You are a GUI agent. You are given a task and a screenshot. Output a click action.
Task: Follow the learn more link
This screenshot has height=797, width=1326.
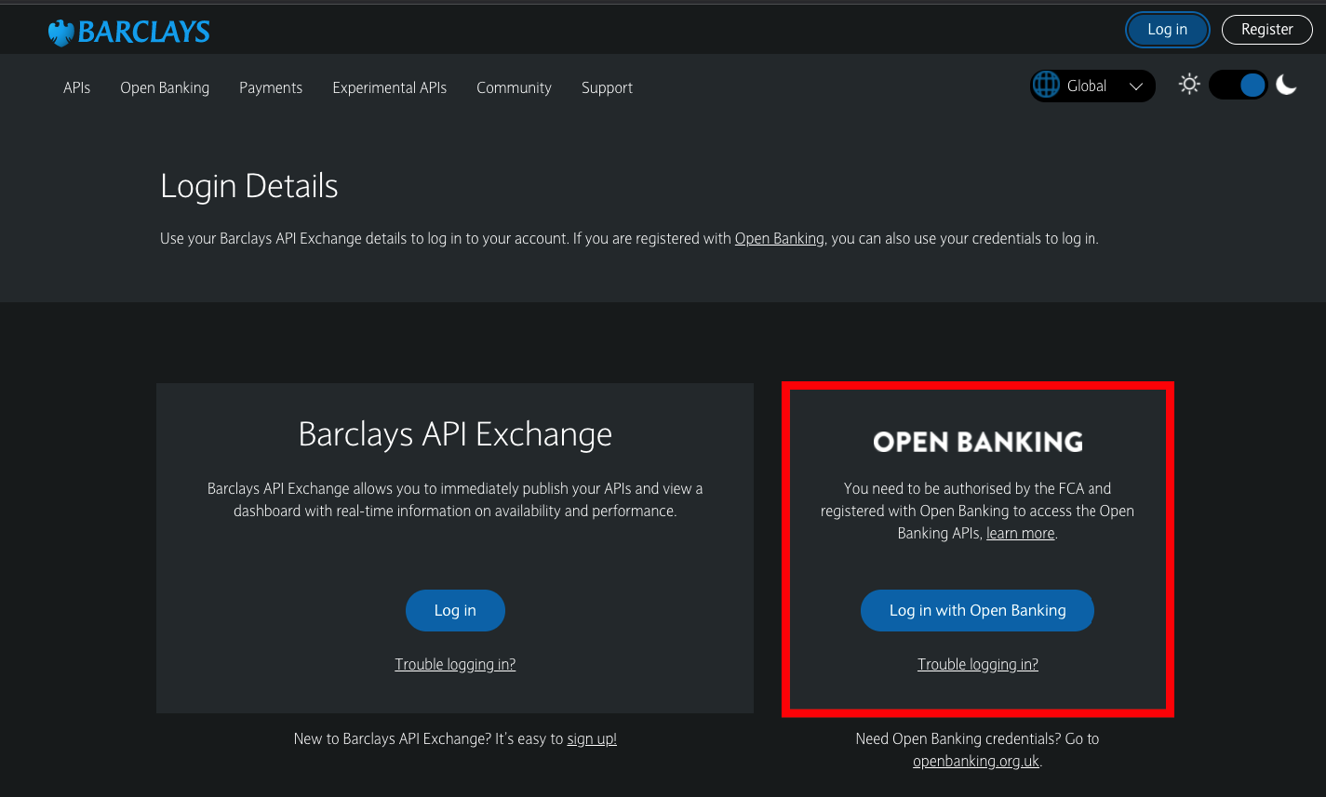point(1021,534)
